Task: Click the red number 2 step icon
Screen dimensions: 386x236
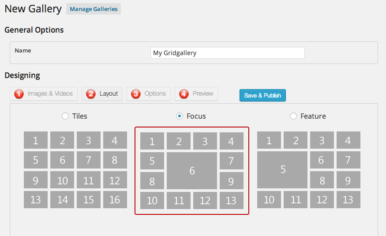Action: pos(91,94)
